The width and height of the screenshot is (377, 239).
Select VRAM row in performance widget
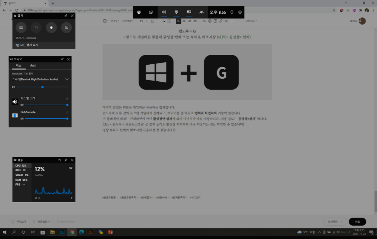(22, 175)
